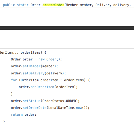Click the 'static' keyword in the signature

tap(23, 5)
